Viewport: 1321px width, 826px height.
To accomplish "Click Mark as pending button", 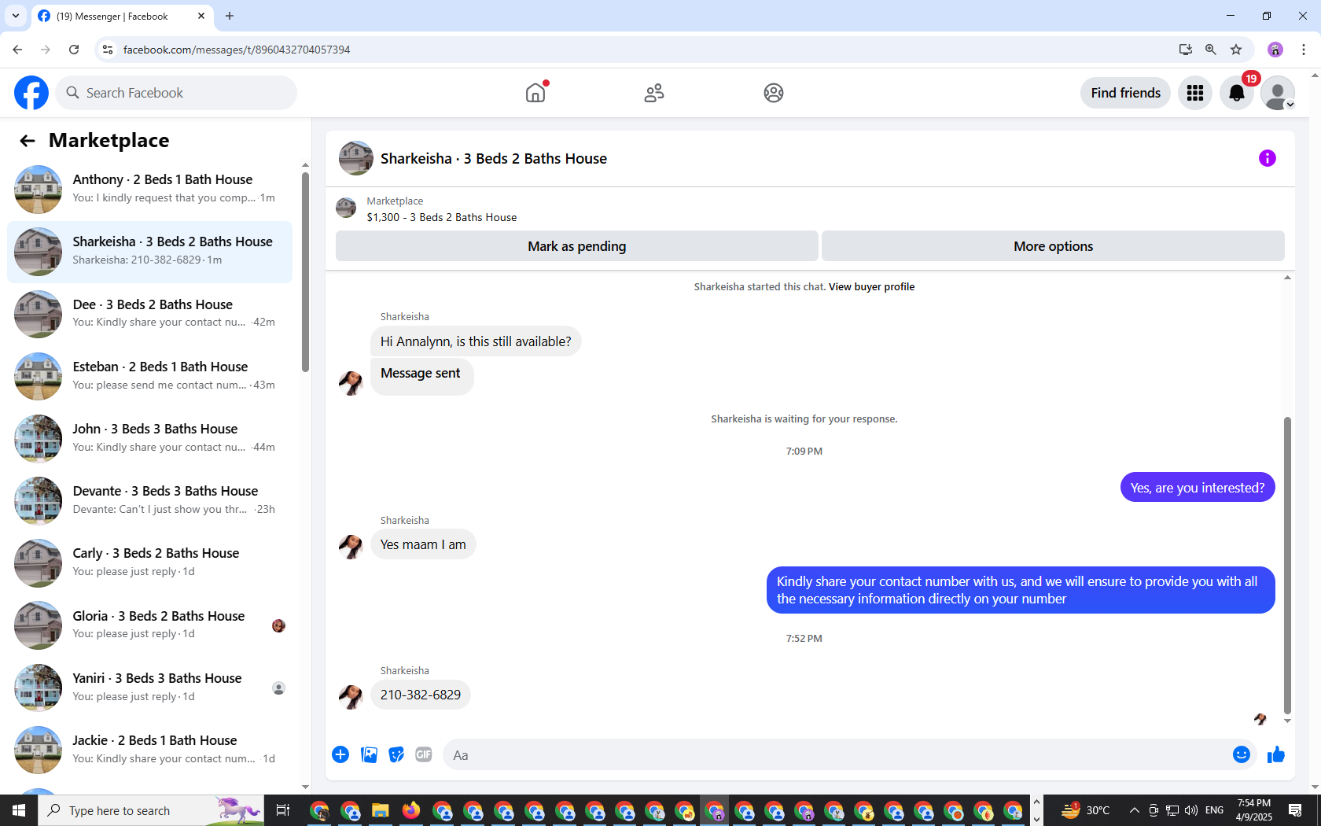I will pos(577,246).
